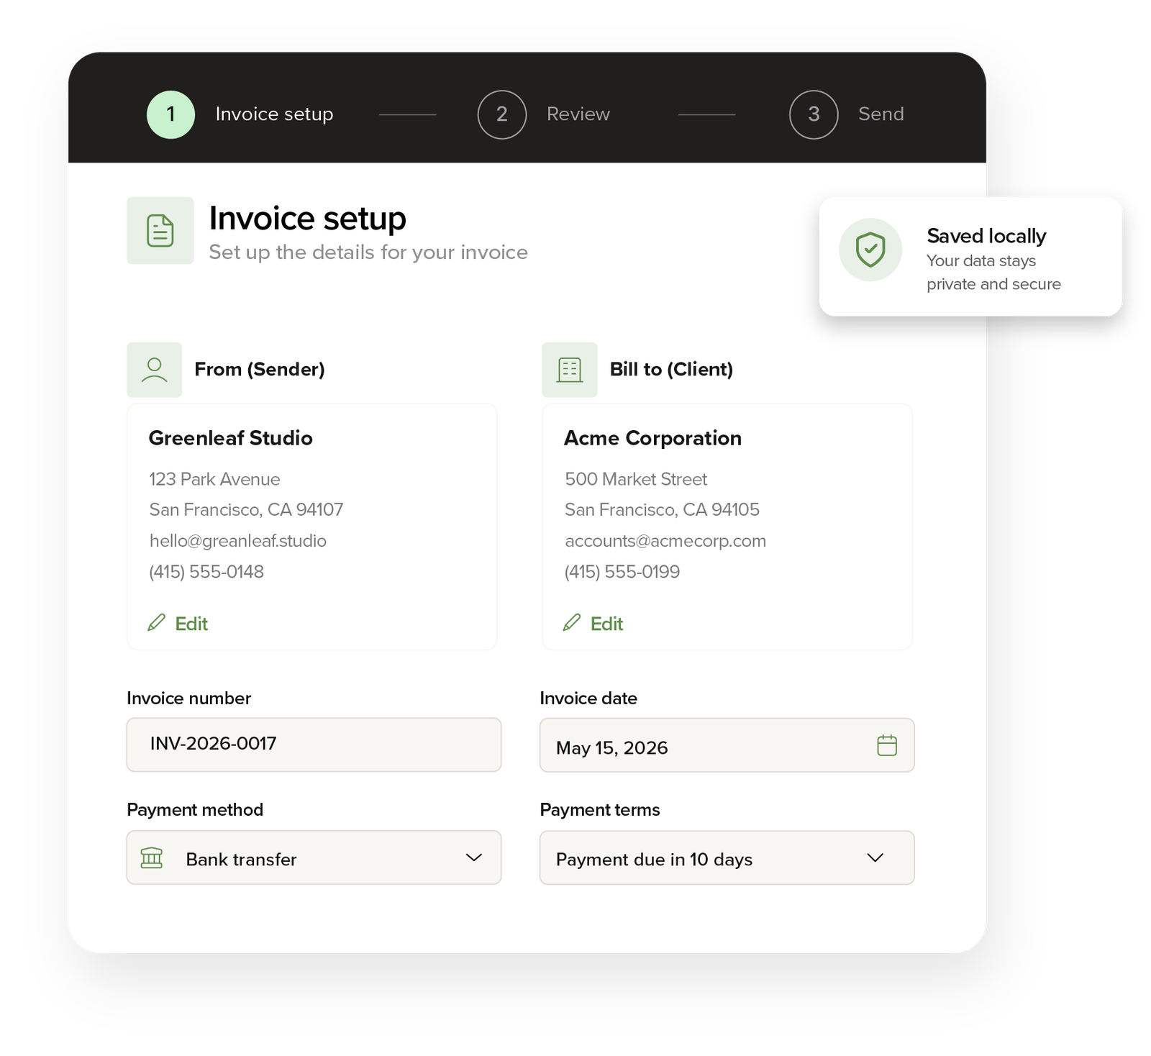Click the step 3 circle in the stepper
Viewport: 1151px width, 1056px height.
point(814,114)
